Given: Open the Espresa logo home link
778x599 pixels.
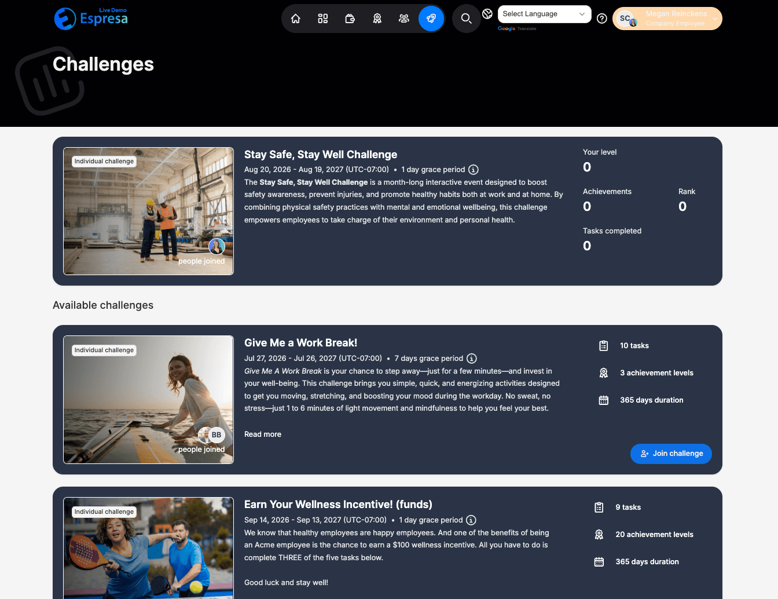Looking at the screenshot, I should coord(91,18).
